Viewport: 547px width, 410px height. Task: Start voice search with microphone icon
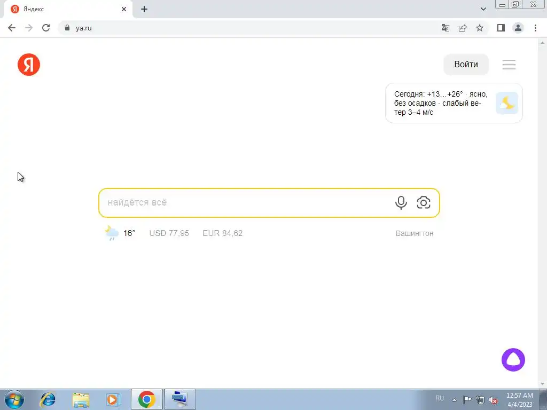[x=401, y=202]
